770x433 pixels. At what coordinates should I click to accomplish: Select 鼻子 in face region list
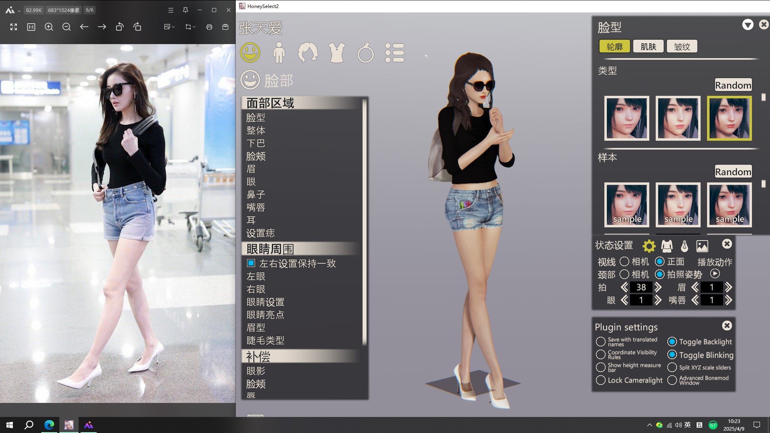256,194
